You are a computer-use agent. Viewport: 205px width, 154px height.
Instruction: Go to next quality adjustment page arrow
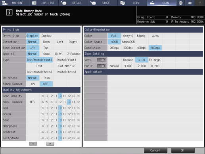coord(50,144)
